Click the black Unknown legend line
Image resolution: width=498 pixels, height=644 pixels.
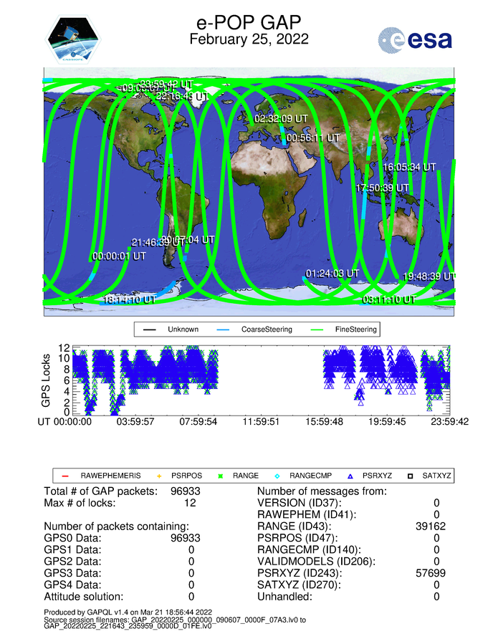(x=149, y=330)
